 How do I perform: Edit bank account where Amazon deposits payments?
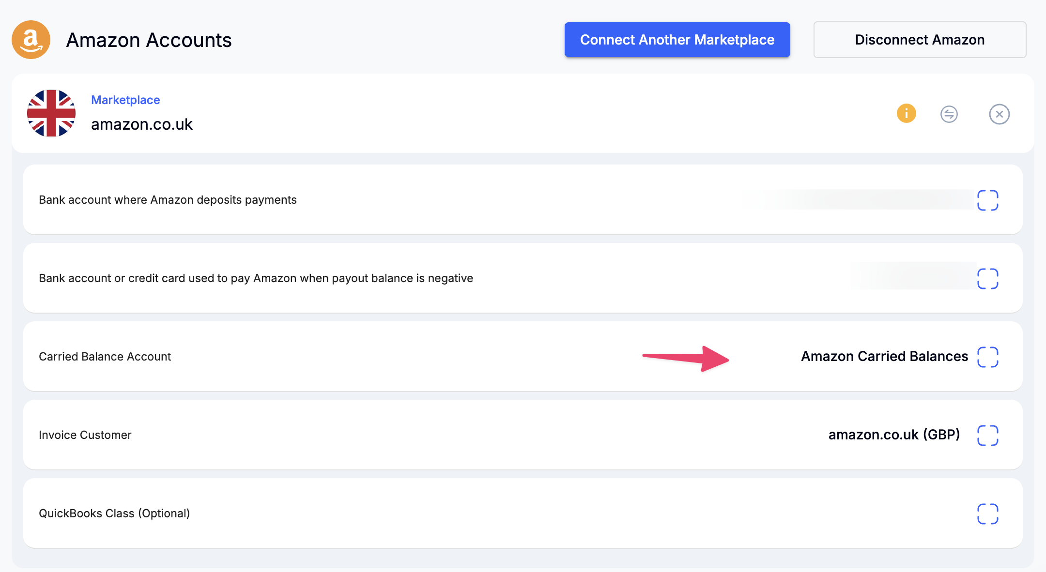[x=988, y=200]
